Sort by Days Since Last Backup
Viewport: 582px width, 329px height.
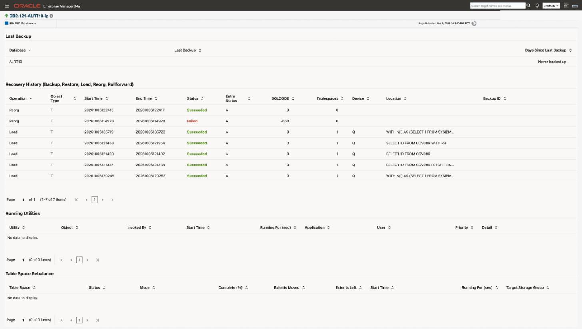point(570,50)
